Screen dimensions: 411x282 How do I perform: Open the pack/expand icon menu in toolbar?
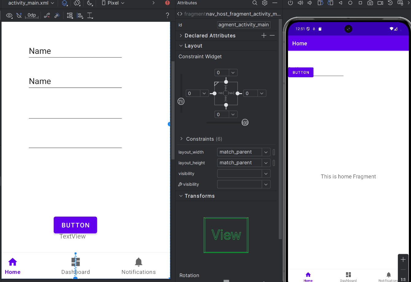click(70, 15)
